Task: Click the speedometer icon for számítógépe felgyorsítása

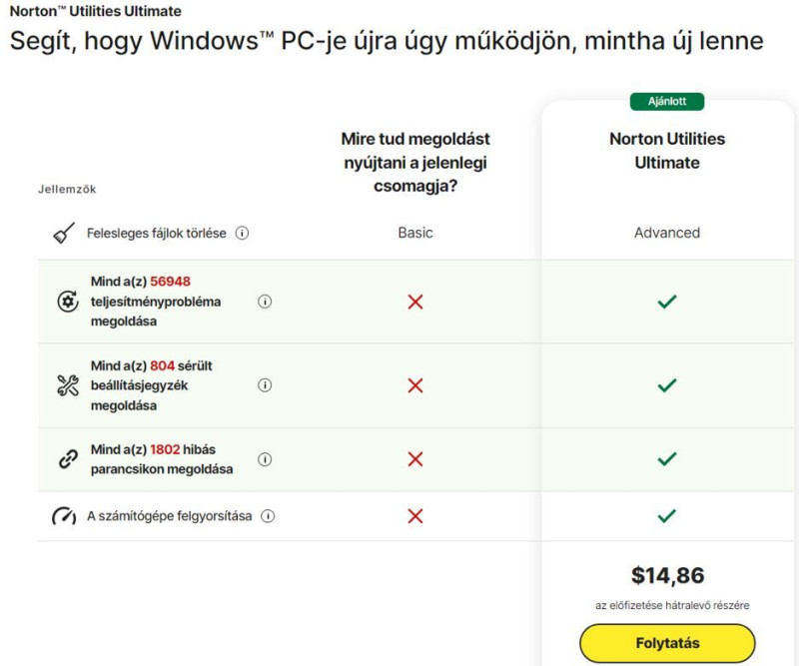Action: coord(64,516)
